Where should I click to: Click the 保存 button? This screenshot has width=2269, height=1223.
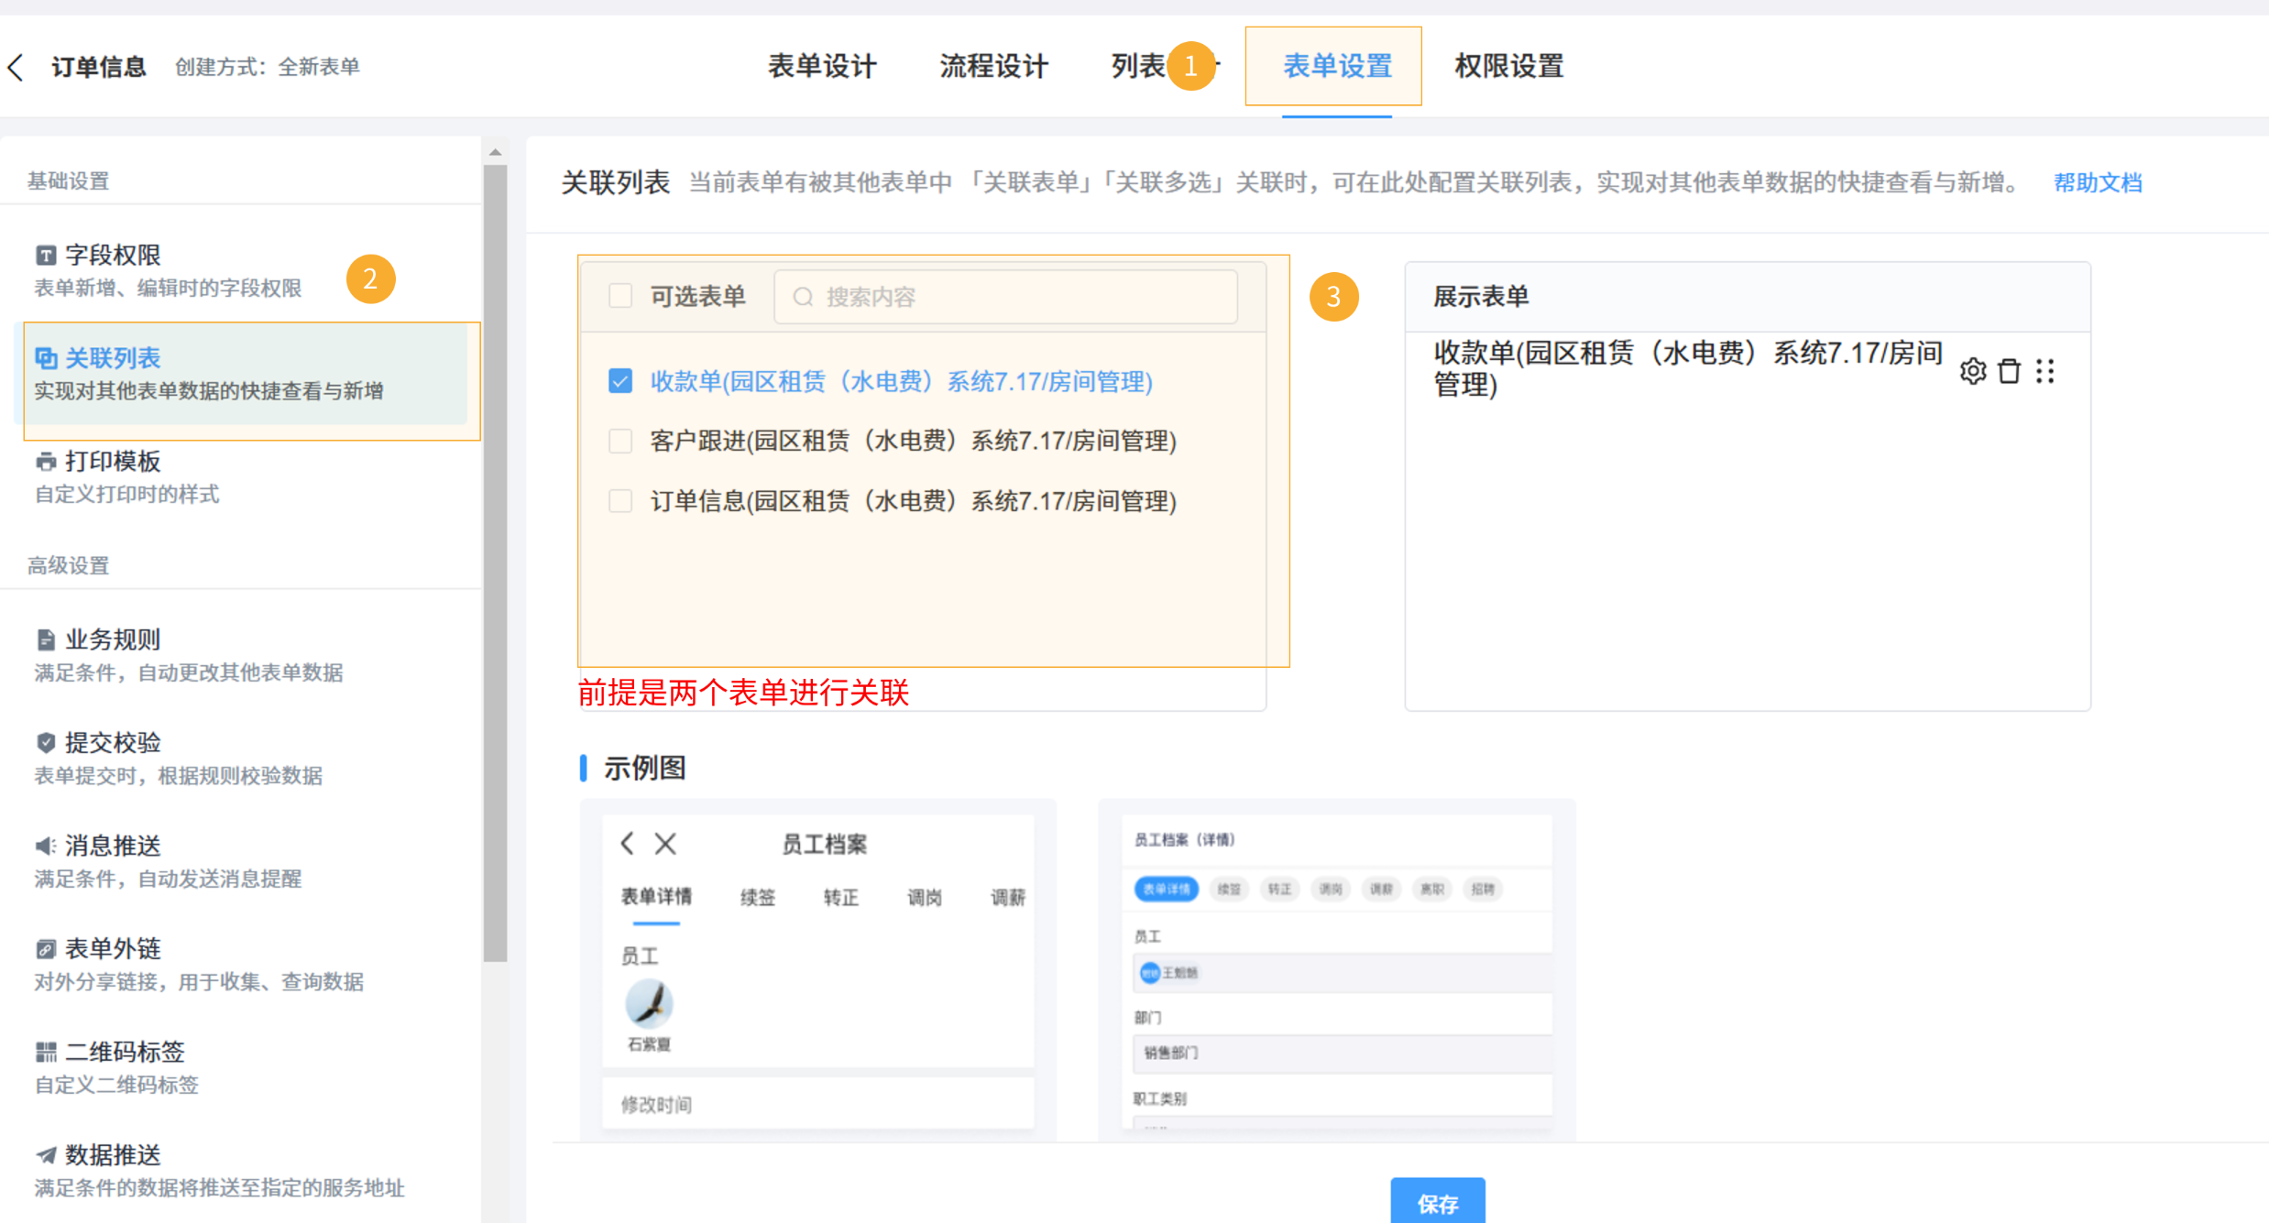1437,1201
